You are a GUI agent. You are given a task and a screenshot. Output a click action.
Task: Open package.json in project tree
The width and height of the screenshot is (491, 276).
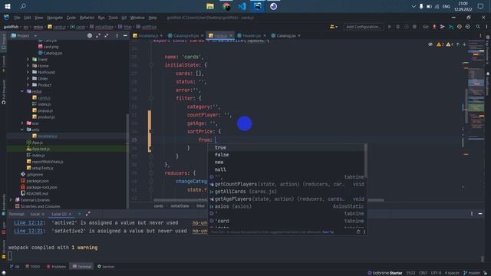38,181
